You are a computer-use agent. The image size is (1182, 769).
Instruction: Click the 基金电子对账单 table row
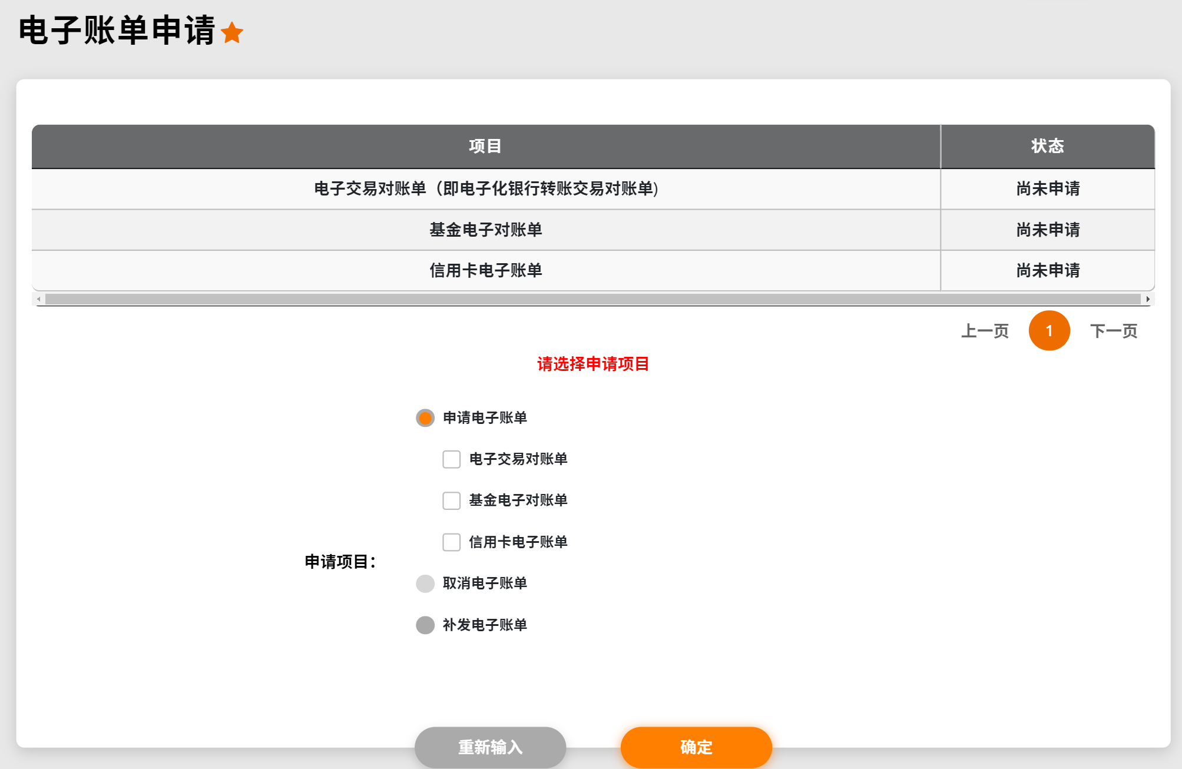click(485, 230)
